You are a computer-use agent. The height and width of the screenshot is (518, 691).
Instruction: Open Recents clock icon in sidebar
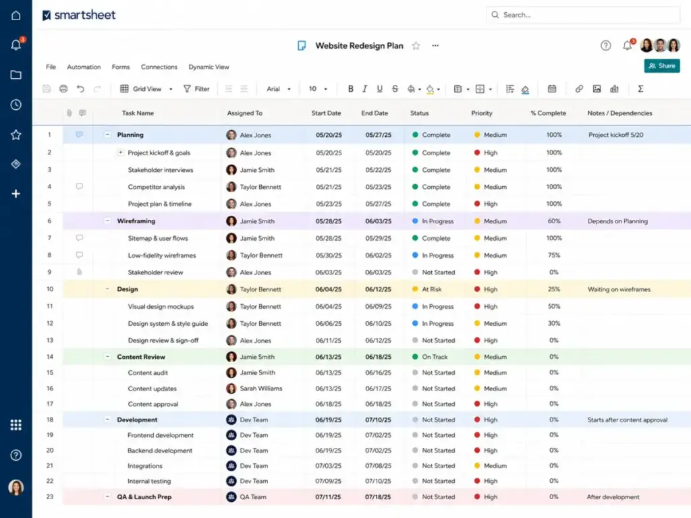tap(16, 105)
